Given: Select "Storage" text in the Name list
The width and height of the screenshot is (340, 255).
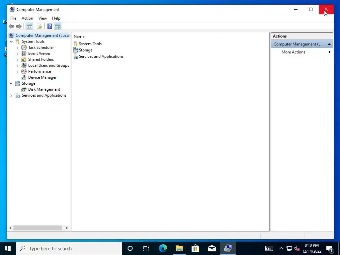Looking at the screenshot, I should [x=86, y=50].
